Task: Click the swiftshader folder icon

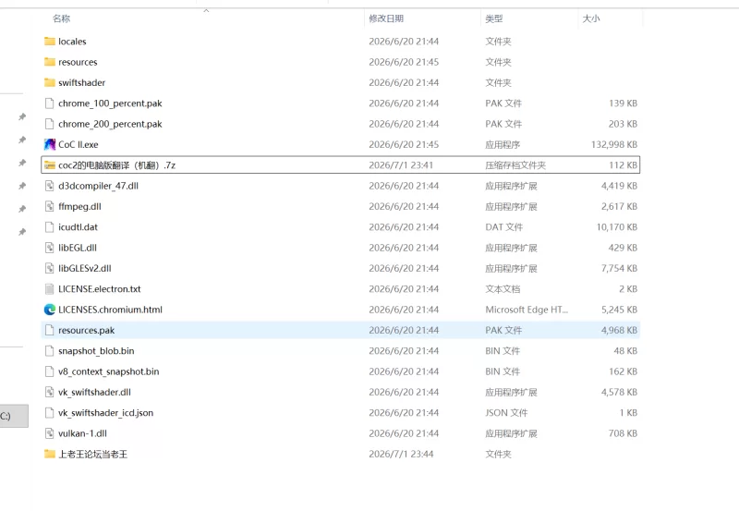Action: tap(50, 83)
